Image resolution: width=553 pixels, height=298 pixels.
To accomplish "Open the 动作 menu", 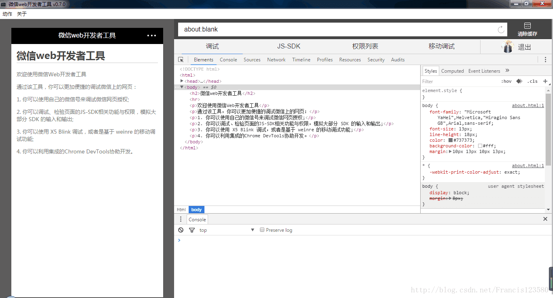I will (x=7, y=14).
